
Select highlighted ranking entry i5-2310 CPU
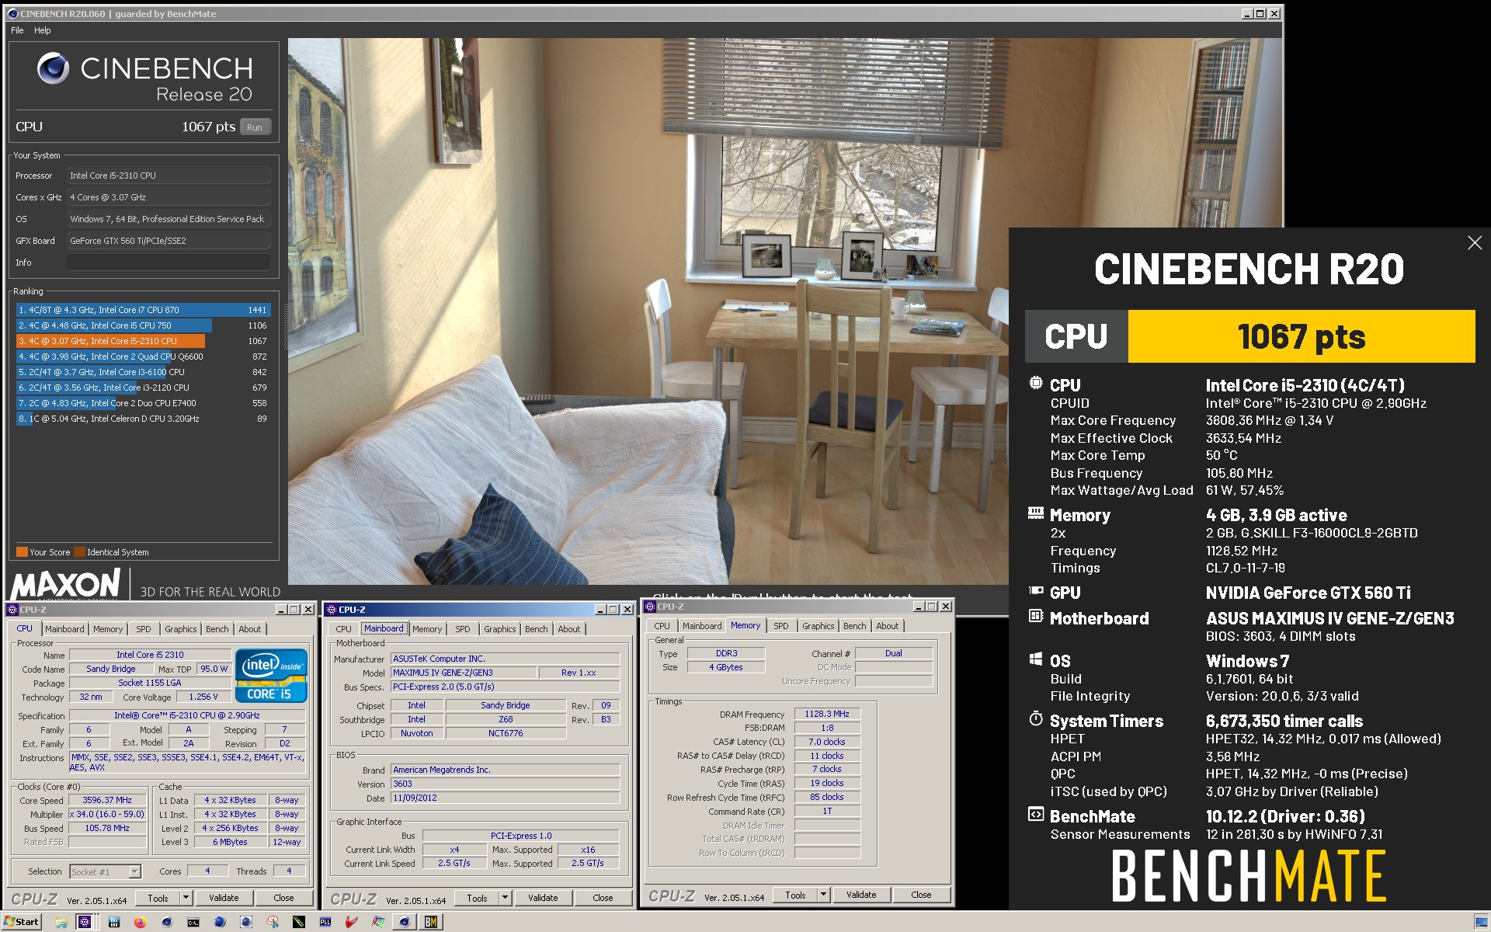coord(143,341)
